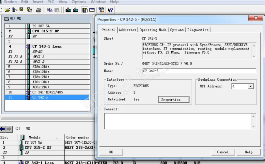Viewport: 265px width, 164px height.
Task: Click the Cancel button
Action: [x=223, y=152]
